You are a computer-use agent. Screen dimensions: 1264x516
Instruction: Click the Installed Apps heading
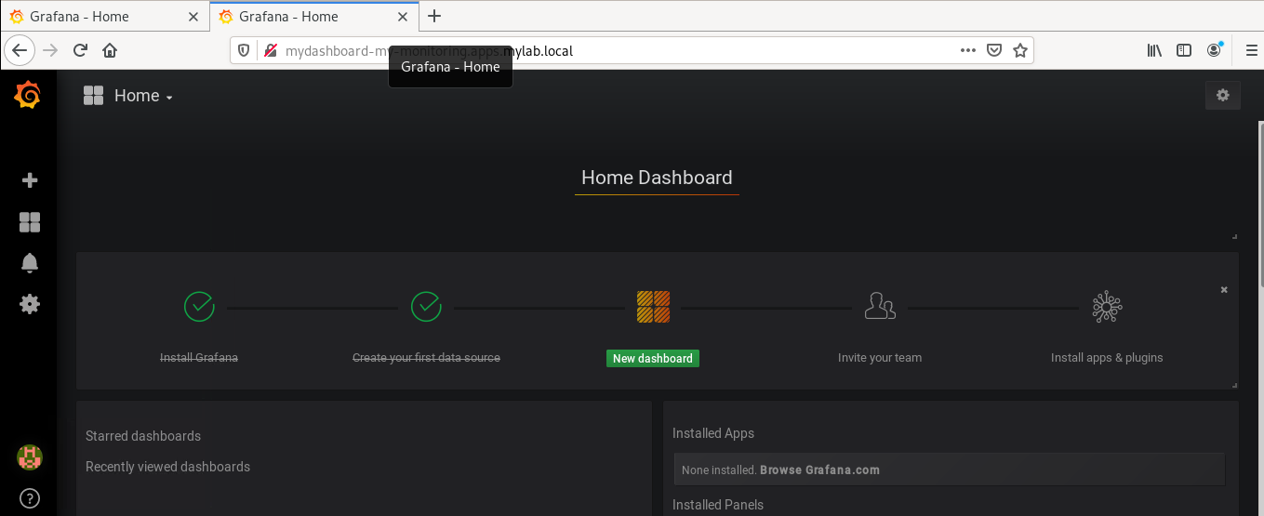click(713, 433)
